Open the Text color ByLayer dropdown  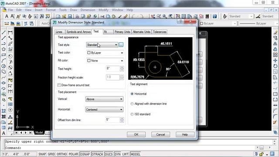coord(105,53)
